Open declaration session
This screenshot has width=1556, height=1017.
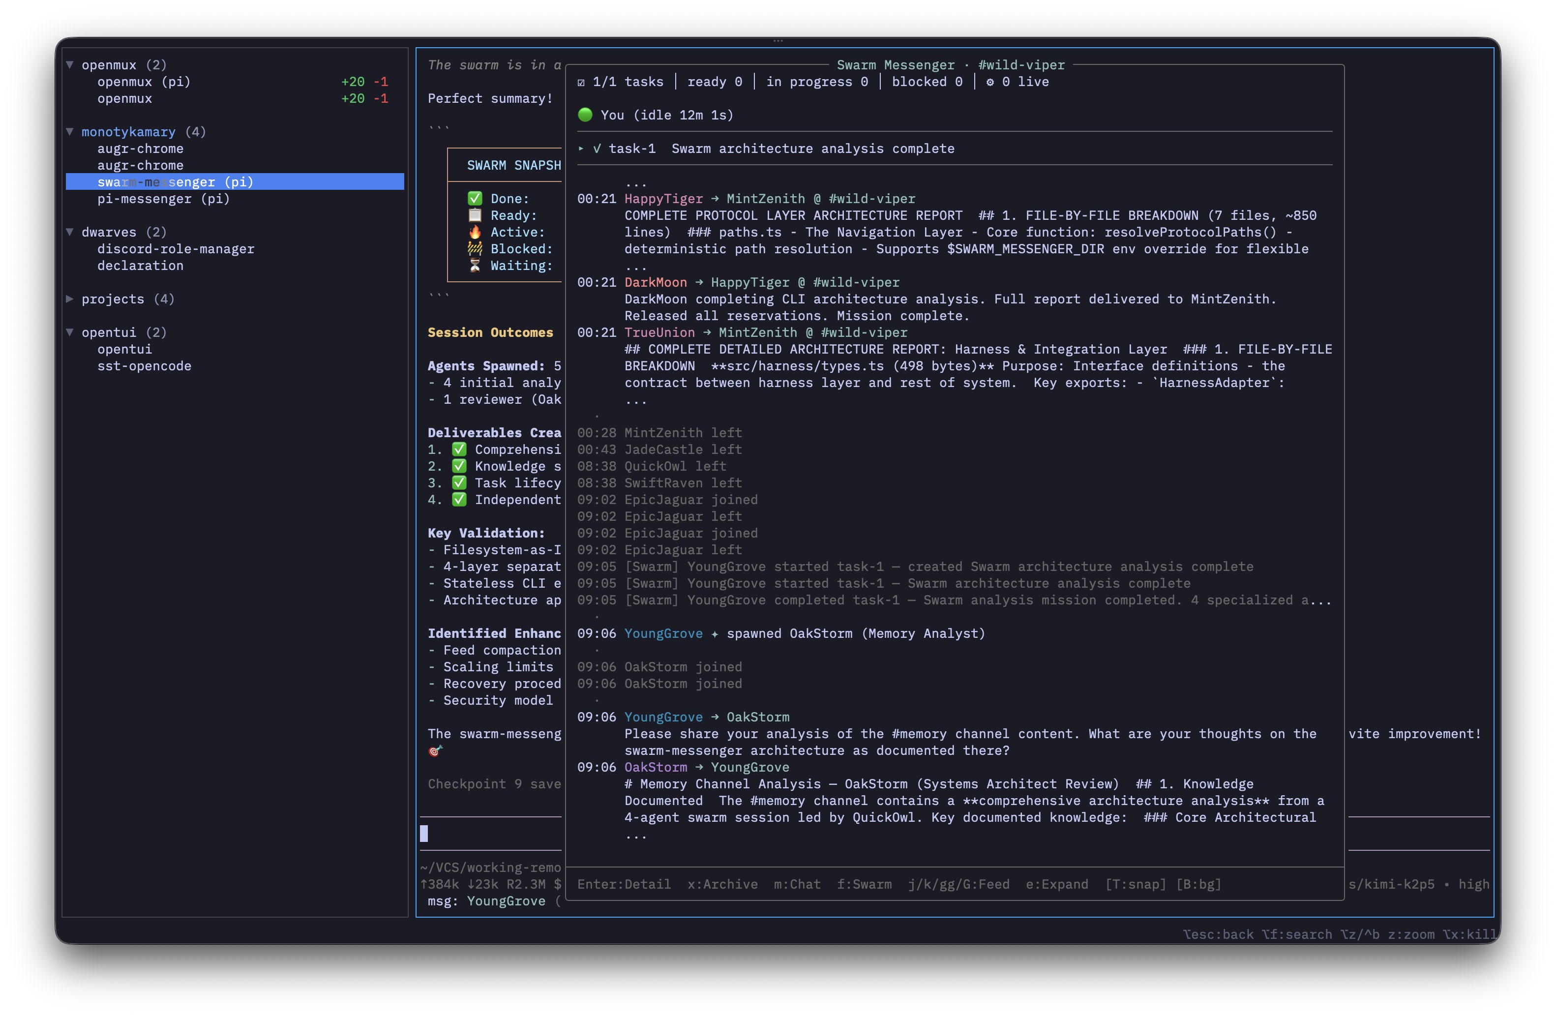pos(141,266)
